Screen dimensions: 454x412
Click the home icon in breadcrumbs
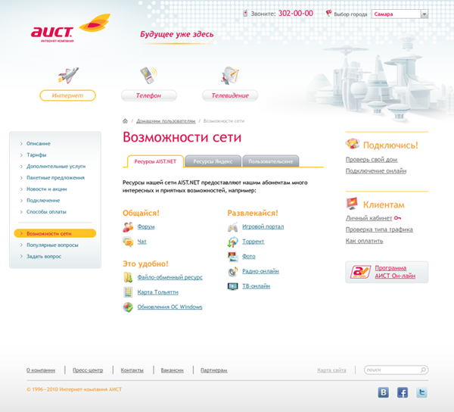[124, 121]
